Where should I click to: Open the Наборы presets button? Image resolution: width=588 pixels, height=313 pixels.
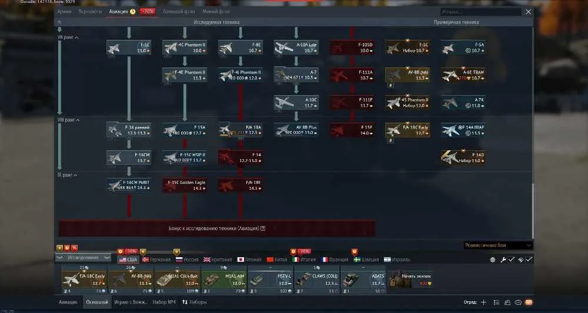click(195, 302)
